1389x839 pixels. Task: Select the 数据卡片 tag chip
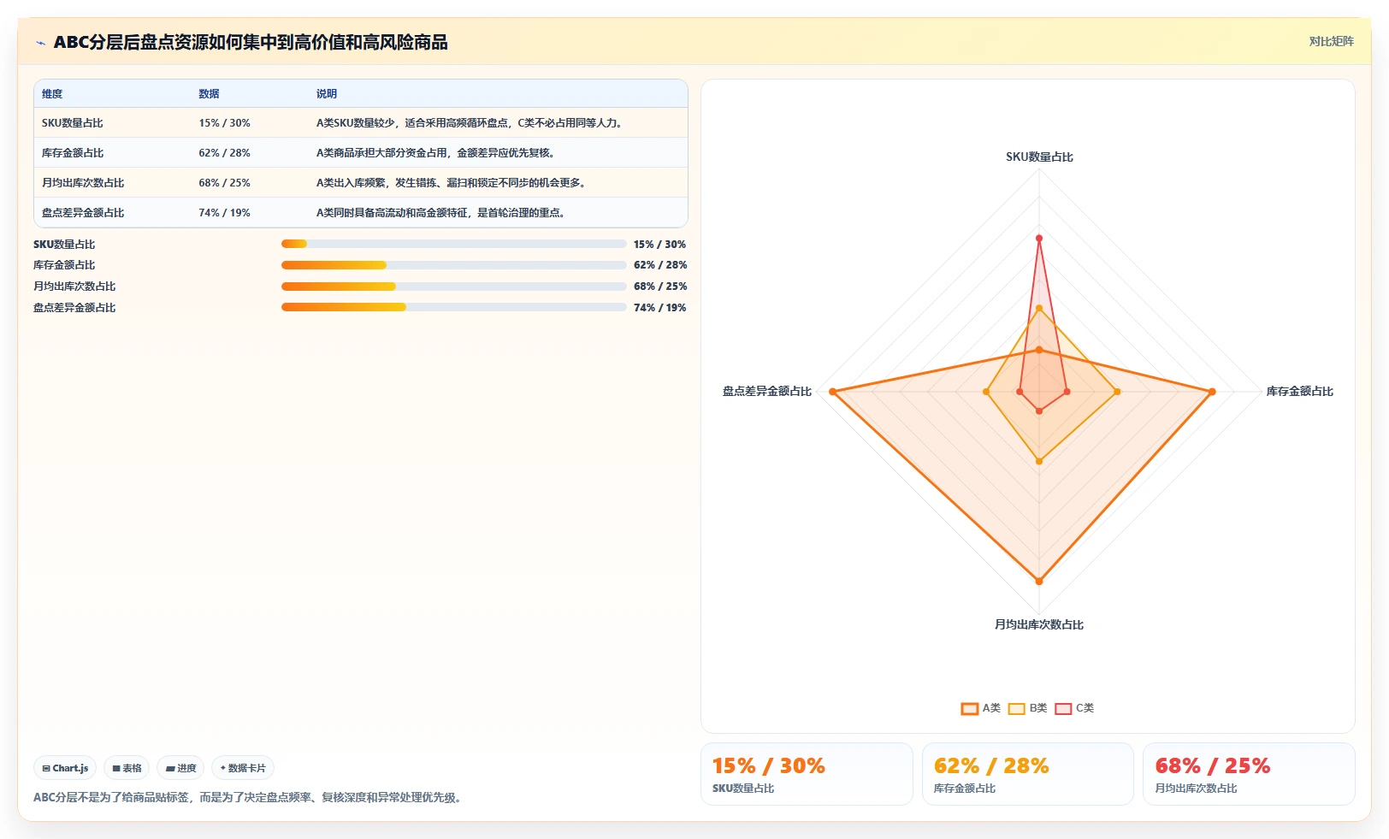tap(243, 768)
